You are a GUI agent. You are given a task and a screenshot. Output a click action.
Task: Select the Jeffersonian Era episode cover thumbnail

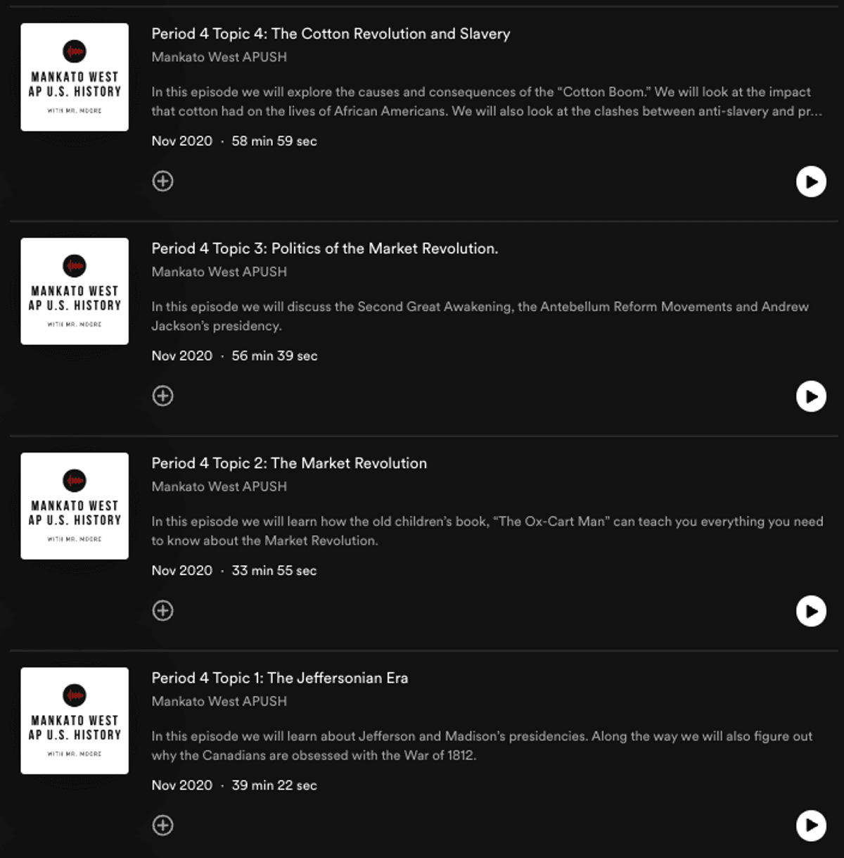click(75, 721)
